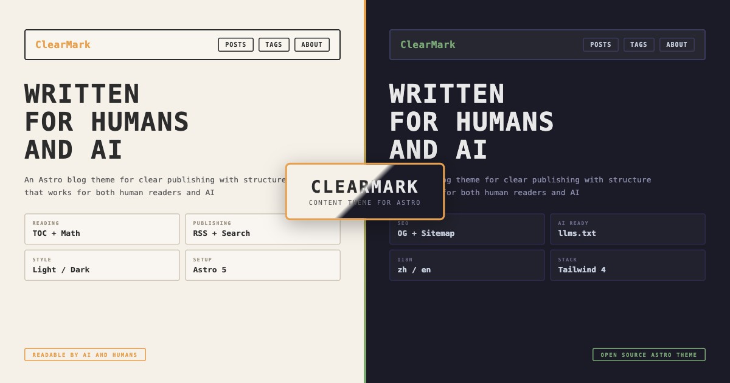The width and height of the screenshot is (730, 383).
Task: Click the green ClearMark logo in dark header
Action: tap(428, 44)
